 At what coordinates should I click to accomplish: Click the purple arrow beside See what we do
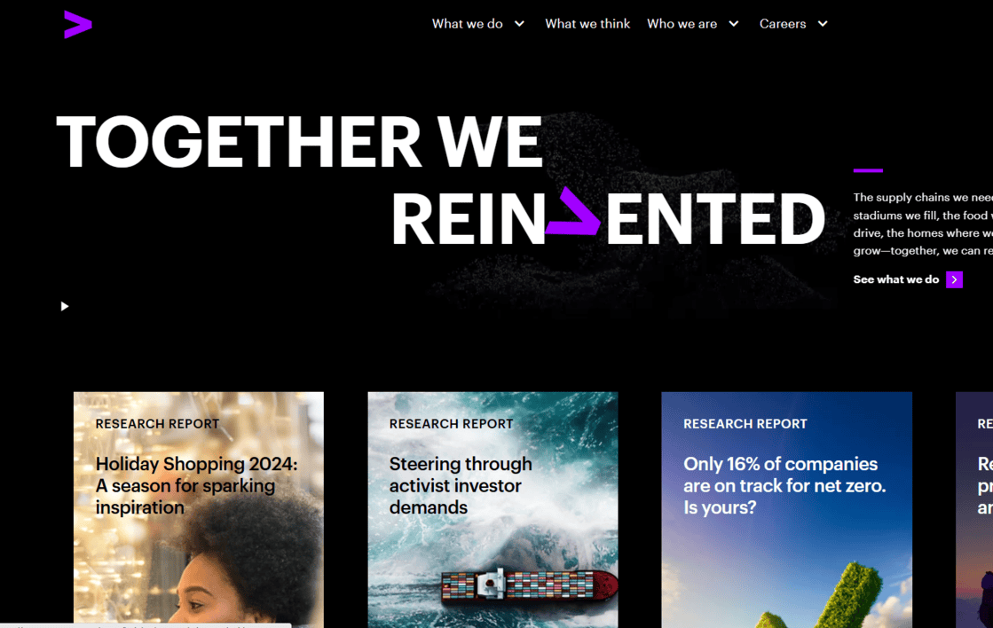[954, 279]
